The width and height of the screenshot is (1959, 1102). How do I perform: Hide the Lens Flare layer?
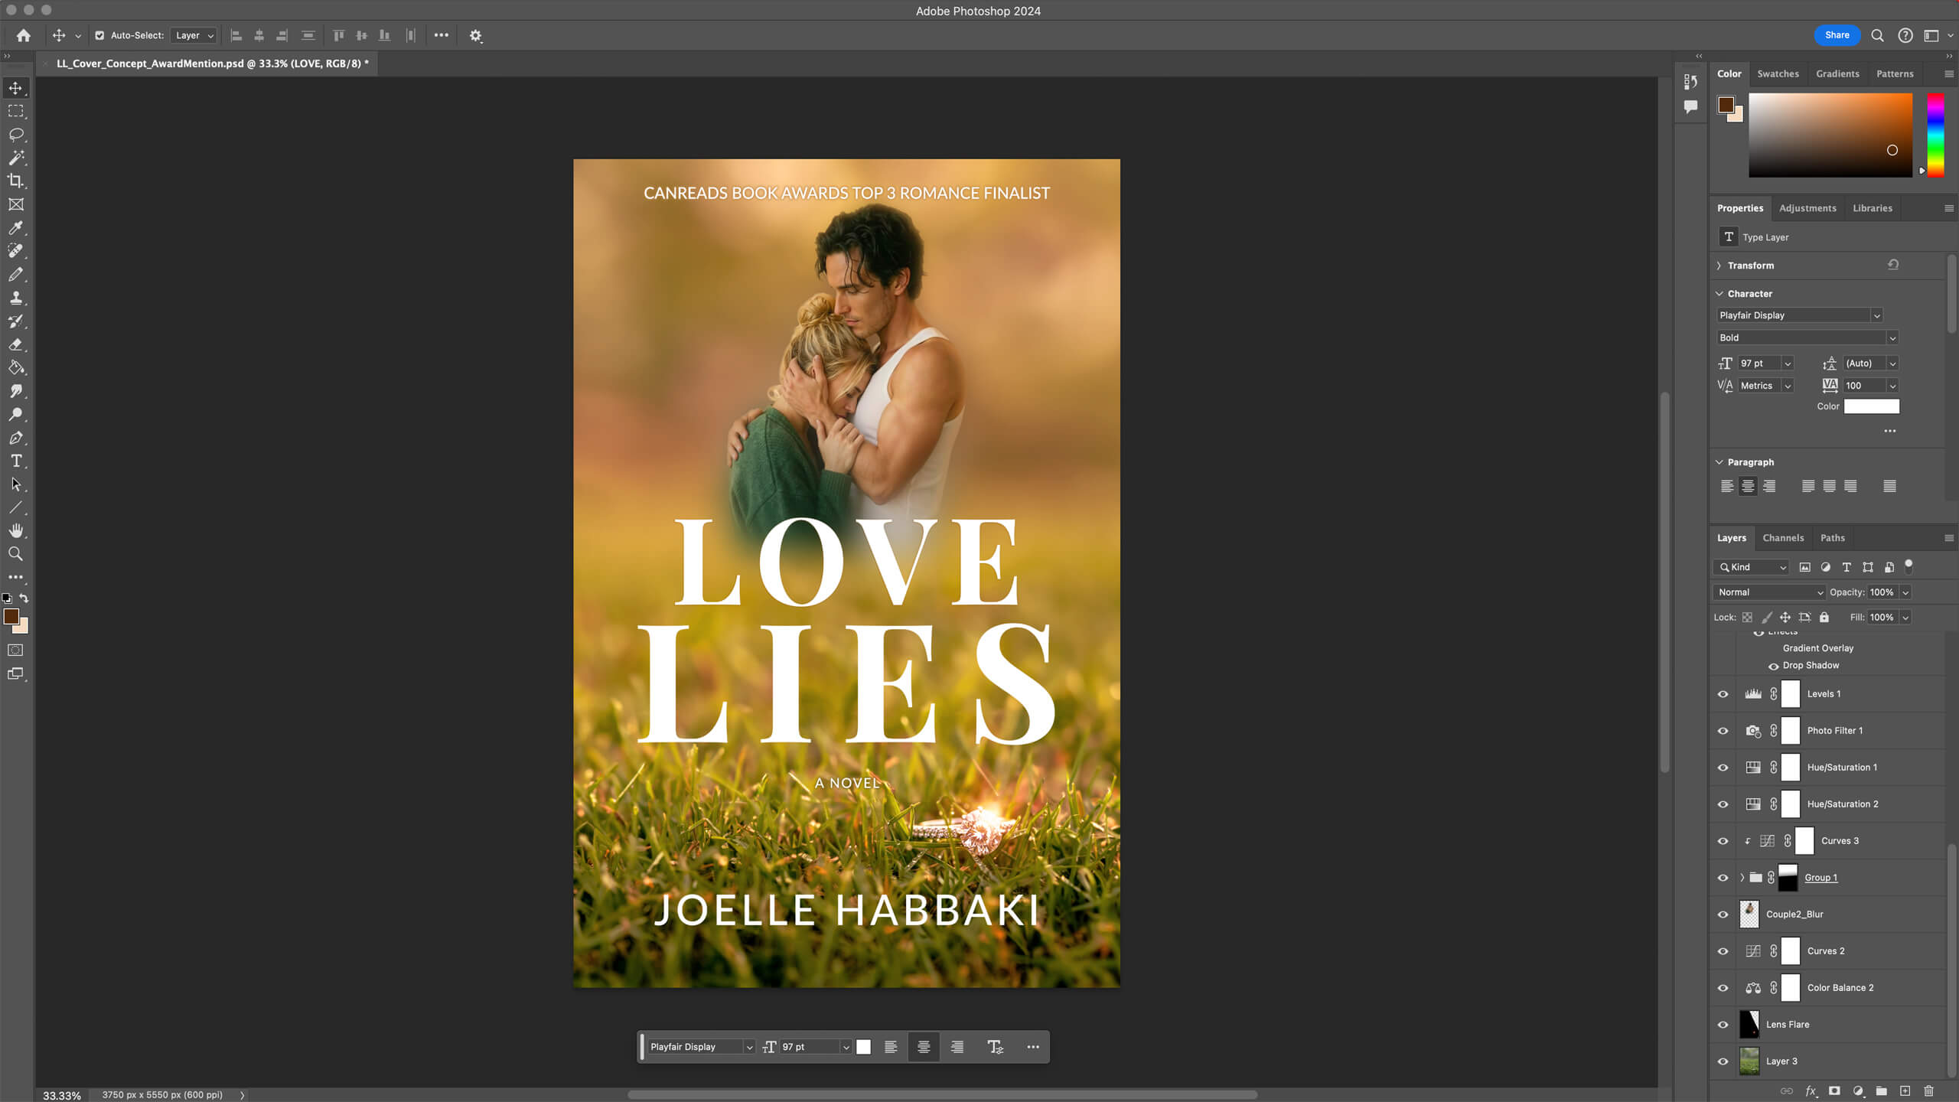point(1723,1025)
